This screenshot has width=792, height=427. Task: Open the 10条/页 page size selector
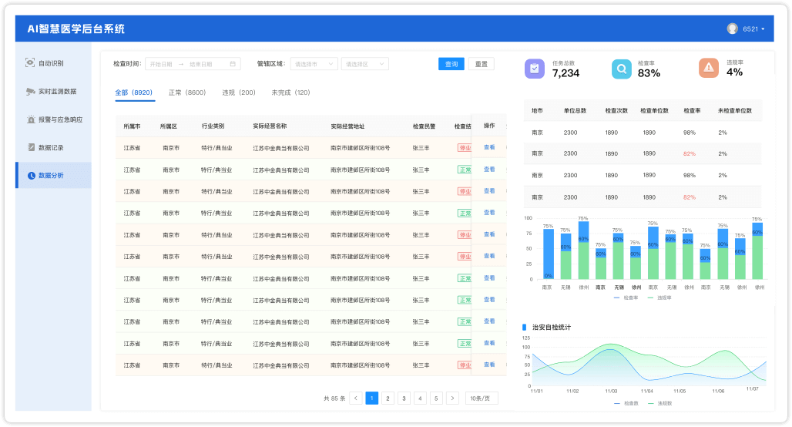point(481,398)
